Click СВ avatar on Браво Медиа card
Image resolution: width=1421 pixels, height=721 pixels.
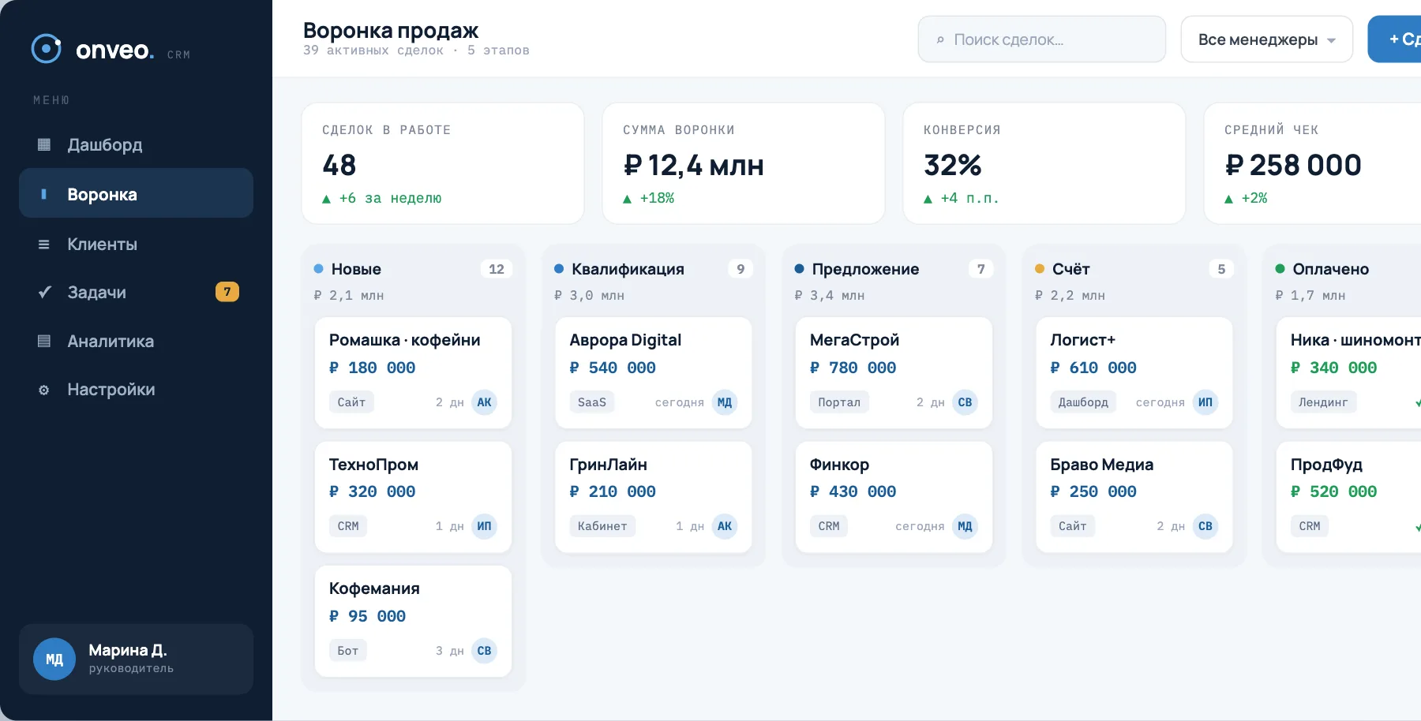(1205, 526)
